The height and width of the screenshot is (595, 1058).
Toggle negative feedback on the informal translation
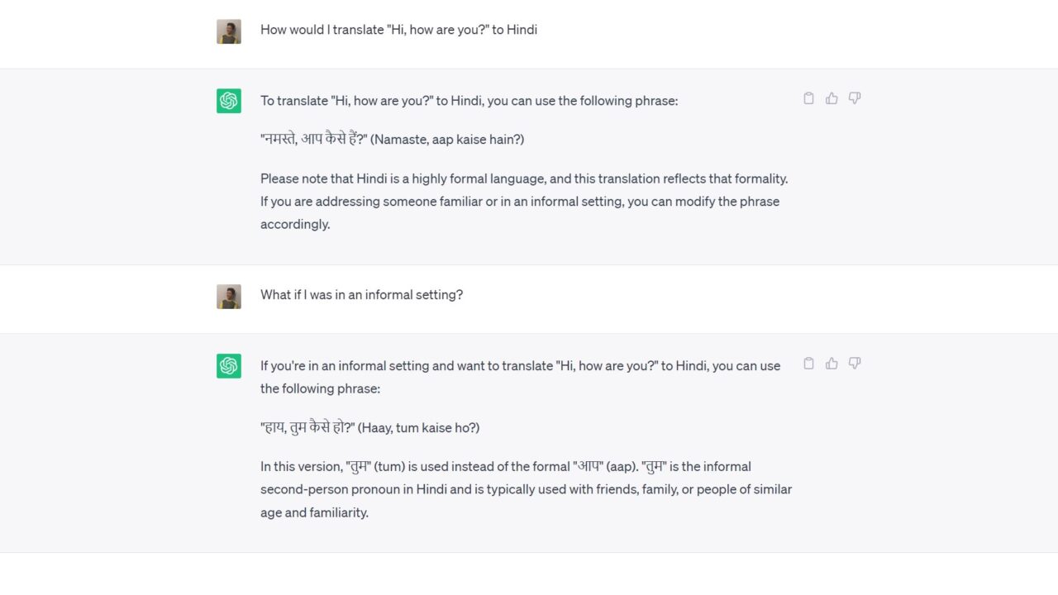(x=854, y=363)
